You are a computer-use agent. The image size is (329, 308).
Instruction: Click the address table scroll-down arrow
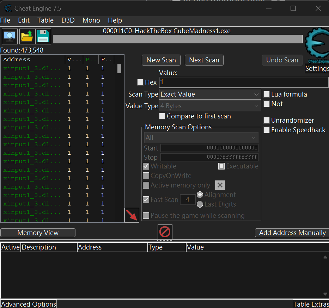click(325, 294)
